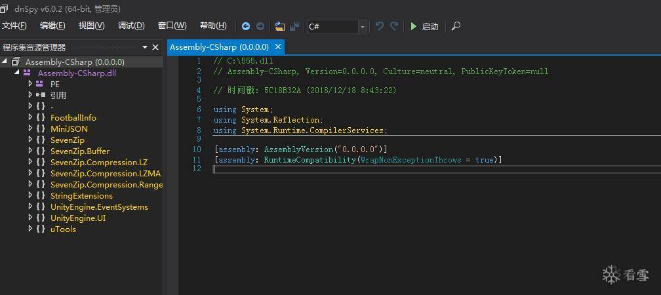Viewport: 661px width, 295px height.
Task: Collapse the Assembly-CSharp (0.0.0.0) root node
Action: pyautogui.click(x=5, y=62)
